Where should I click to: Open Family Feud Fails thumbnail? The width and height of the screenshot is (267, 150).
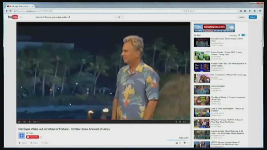[202, 67]
